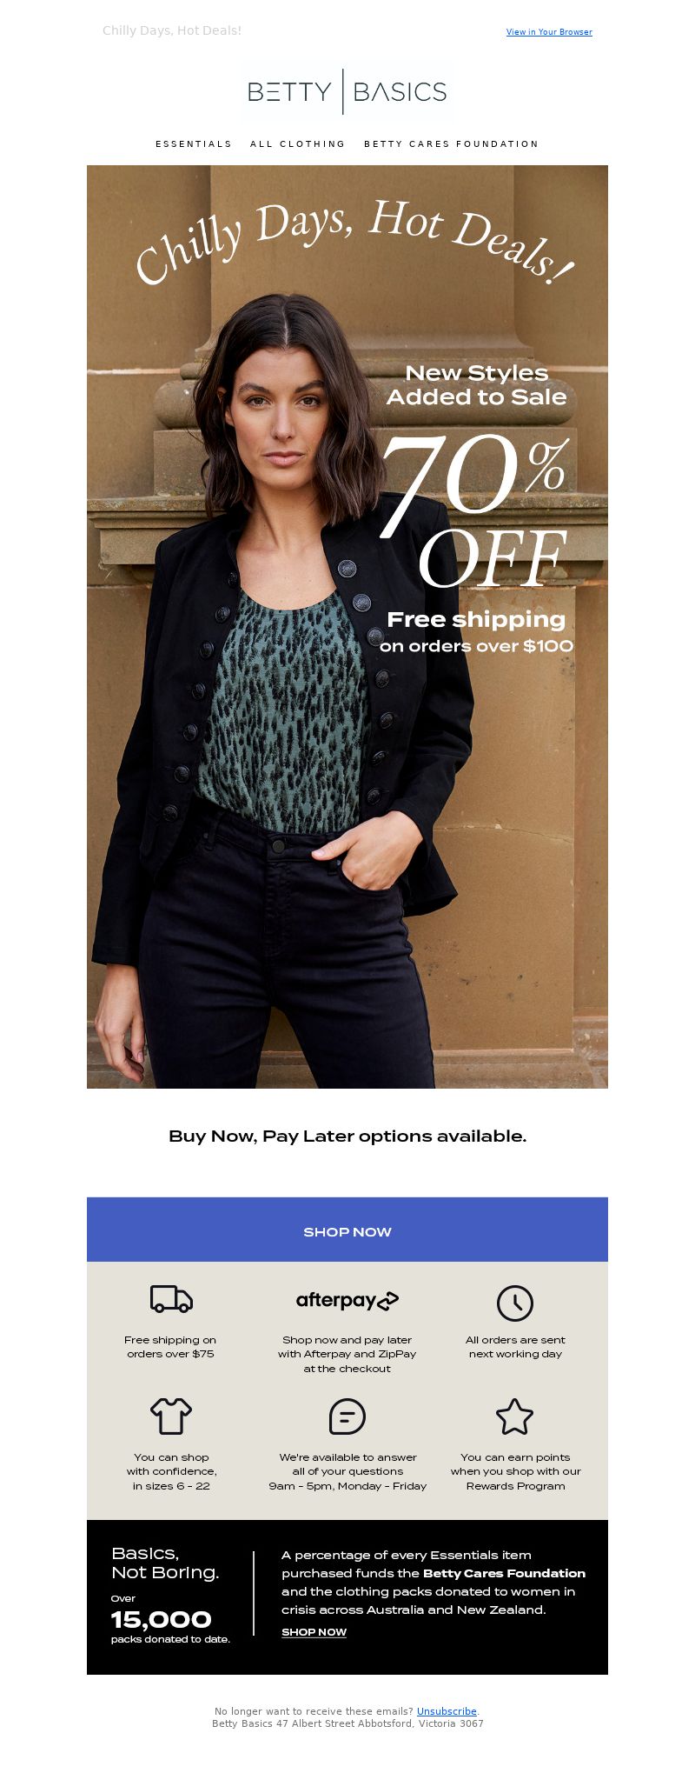Click the blue SHOP NOW button

point(347,1230)
